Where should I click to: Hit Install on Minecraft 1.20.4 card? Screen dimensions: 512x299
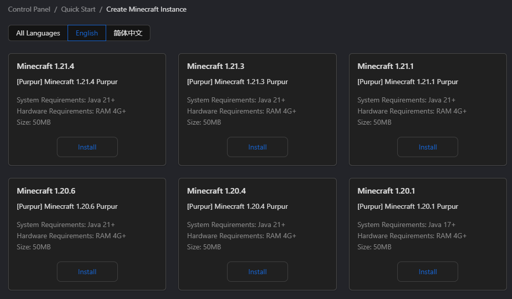coord(258,272)
